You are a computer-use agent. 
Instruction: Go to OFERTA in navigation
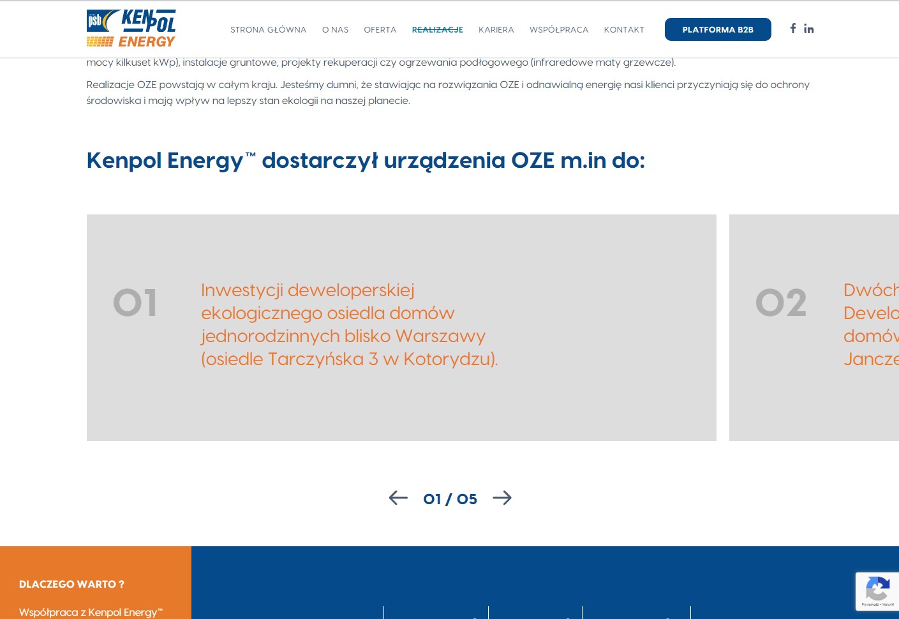point(380,30)
